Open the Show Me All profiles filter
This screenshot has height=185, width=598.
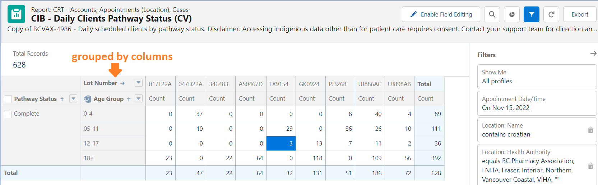[537, 77]
